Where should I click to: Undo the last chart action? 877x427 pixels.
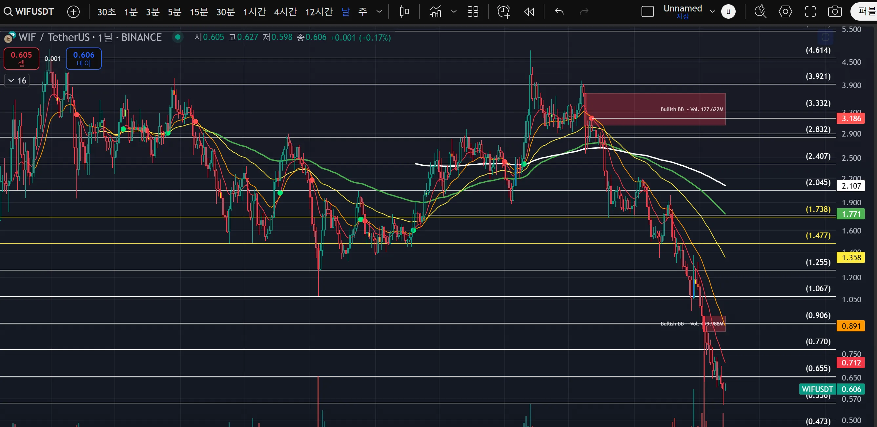[559, 12]
